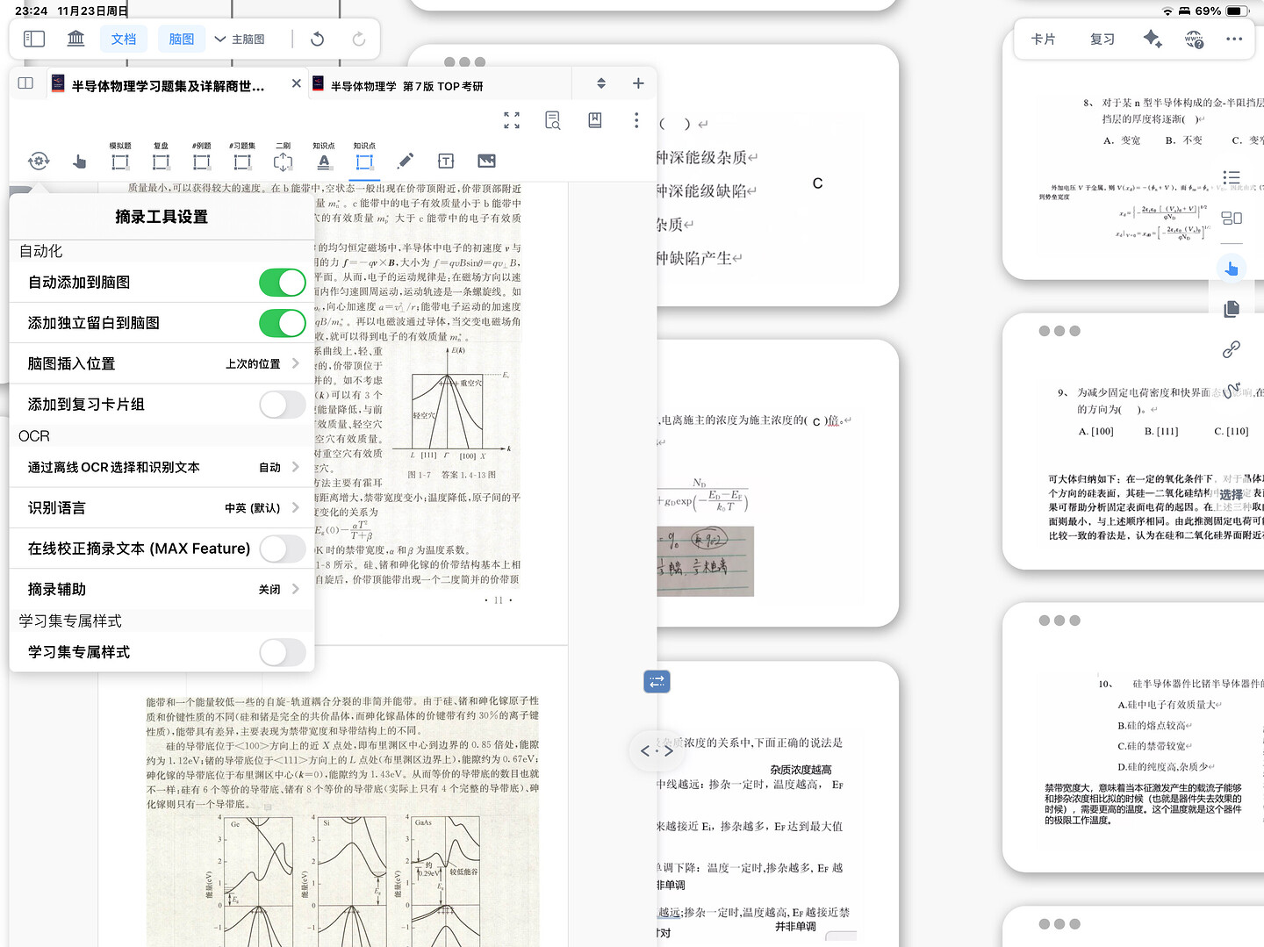
Task: Enable 添加到复习卡片组
Action: 282,405
